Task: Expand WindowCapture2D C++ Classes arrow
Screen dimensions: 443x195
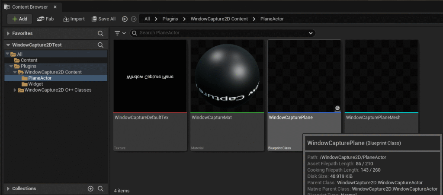Action: pos(15,90)
